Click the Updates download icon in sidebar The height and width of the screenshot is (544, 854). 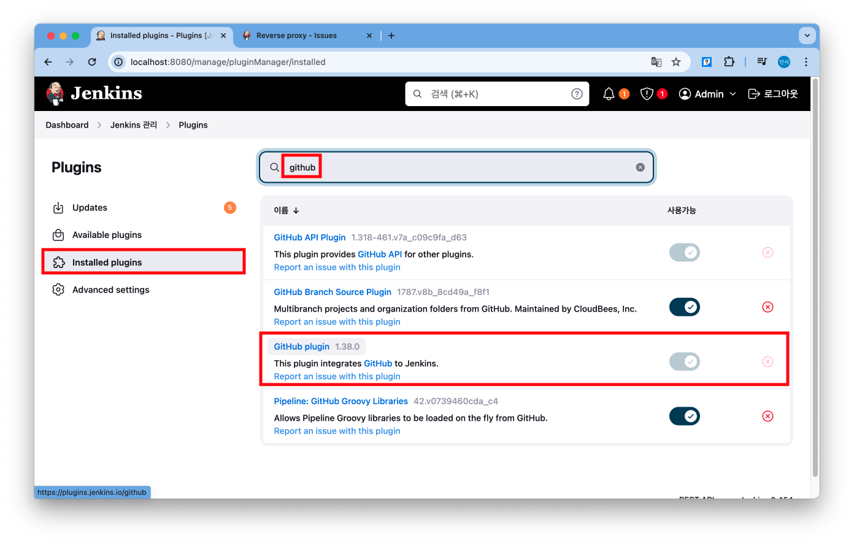[x=58, y=208]
